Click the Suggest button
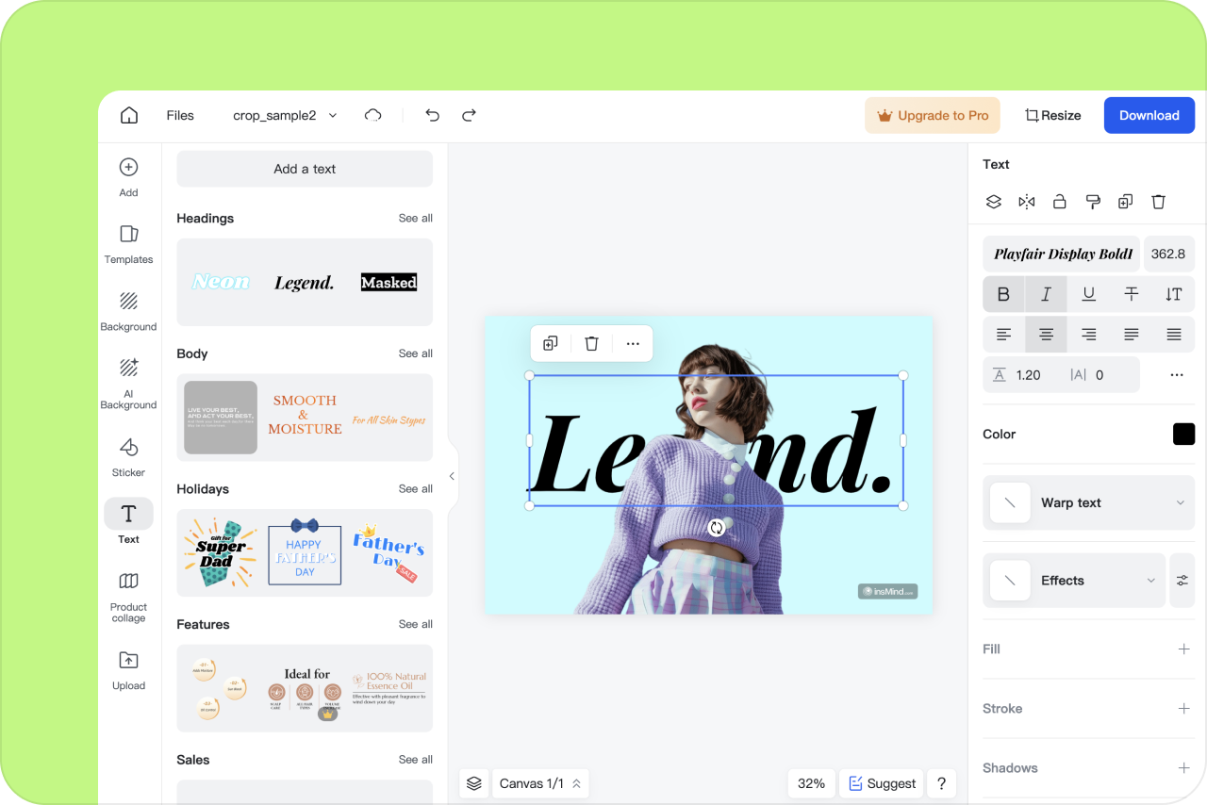This screenshot has width=1207, height=805. point(882,783)
